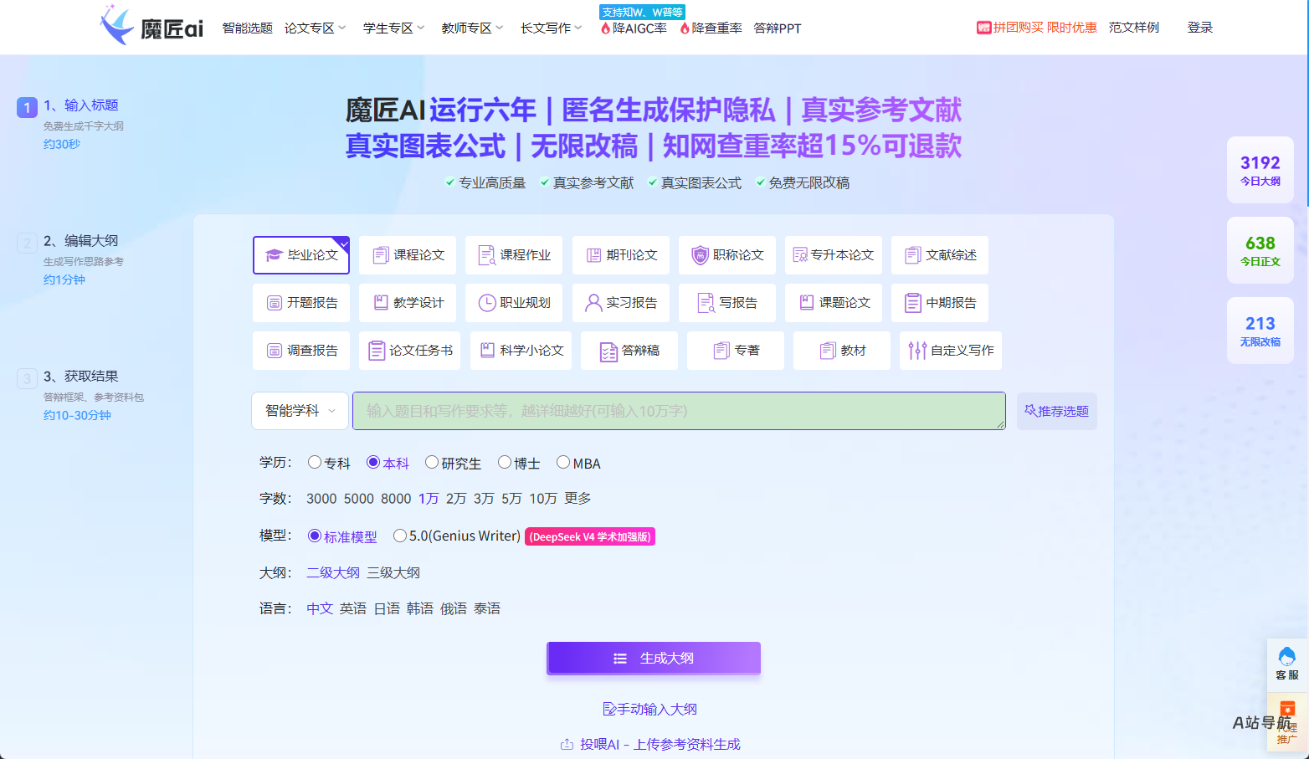Select the 毕业论文 type icon
This screenshot has height=759, width=1309.
[x=274, y=255]
